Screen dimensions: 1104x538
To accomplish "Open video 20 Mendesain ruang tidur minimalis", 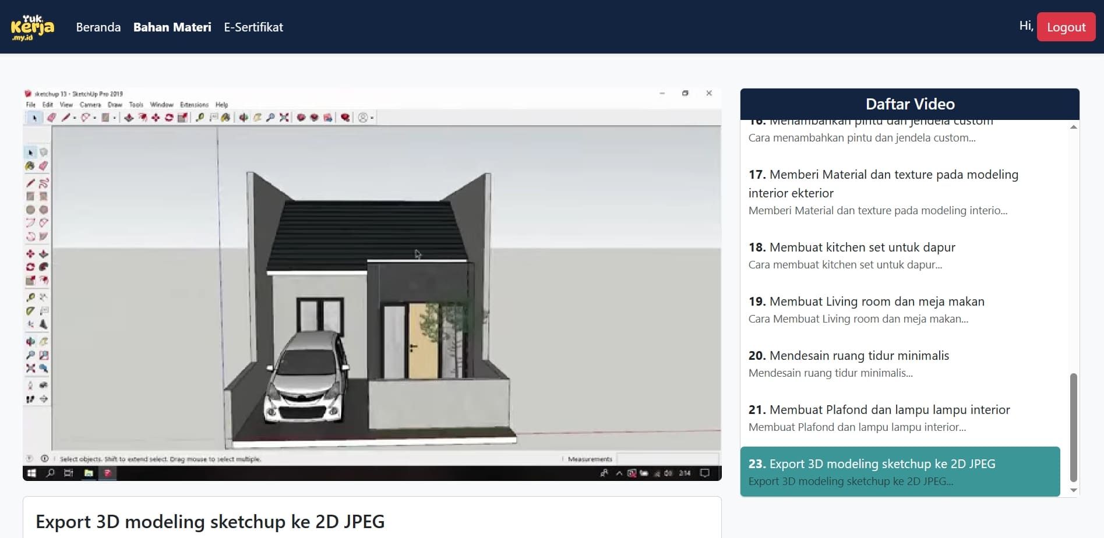I will (900, 364).
